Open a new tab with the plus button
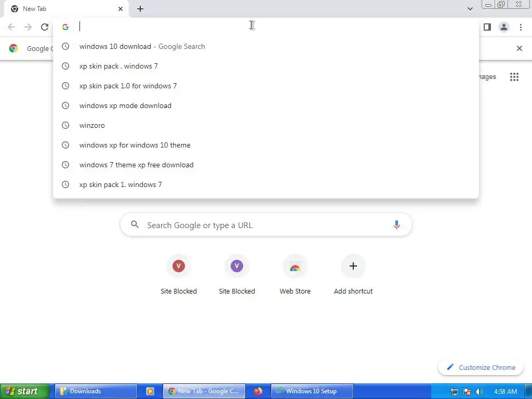The height and width of the screenshot is (399, 532). [x=140, y=9]
